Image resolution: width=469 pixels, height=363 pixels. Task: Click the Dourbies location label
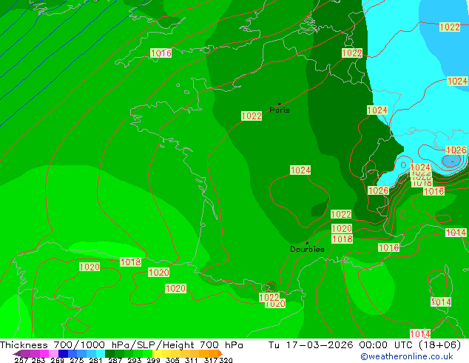point(307,249)
